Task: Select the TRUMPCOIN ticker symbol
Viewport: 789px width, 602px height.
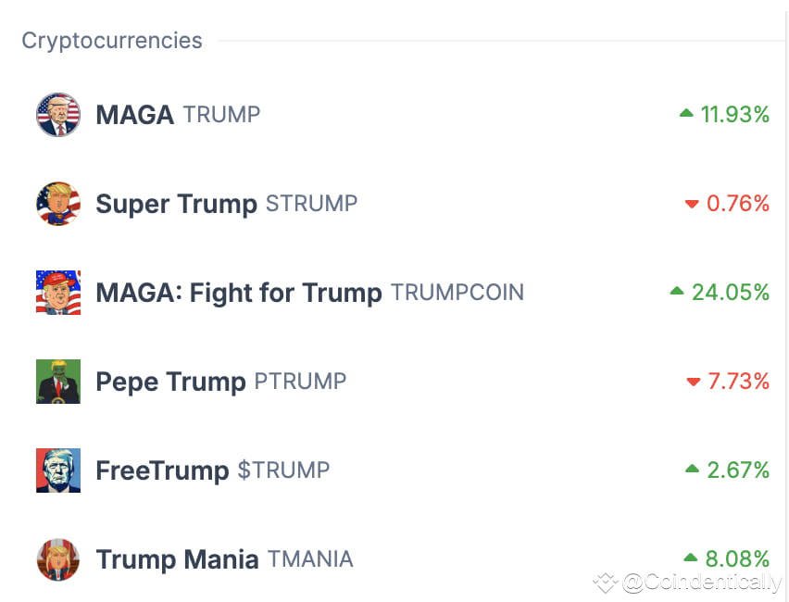Action: (x=457, y=293)
